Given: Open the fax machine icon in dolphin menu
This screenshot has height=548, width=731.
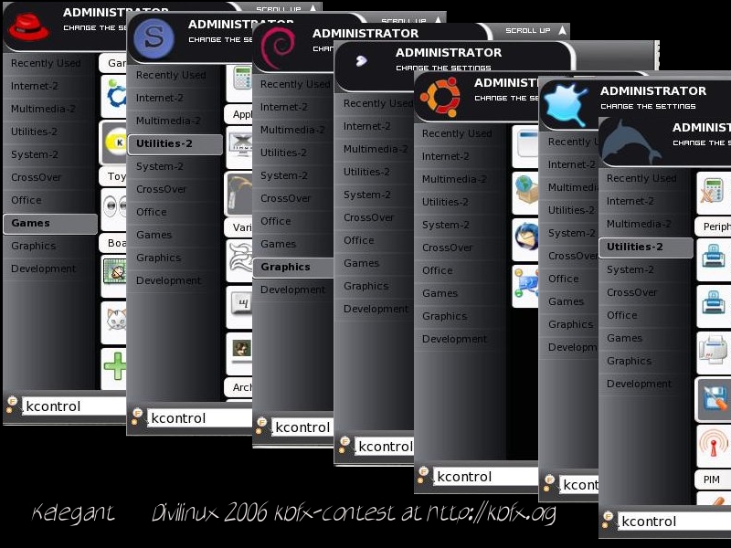Looking at the screenshot, I should 714,353.
